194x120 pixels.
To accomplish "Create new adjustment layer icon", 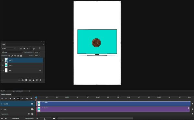I will (30, 80).
